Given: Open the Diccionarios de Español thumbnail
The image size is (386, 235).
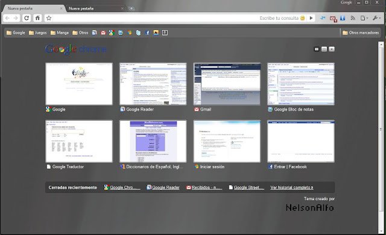Looking at the screenshot, I should tap(153, 141).
